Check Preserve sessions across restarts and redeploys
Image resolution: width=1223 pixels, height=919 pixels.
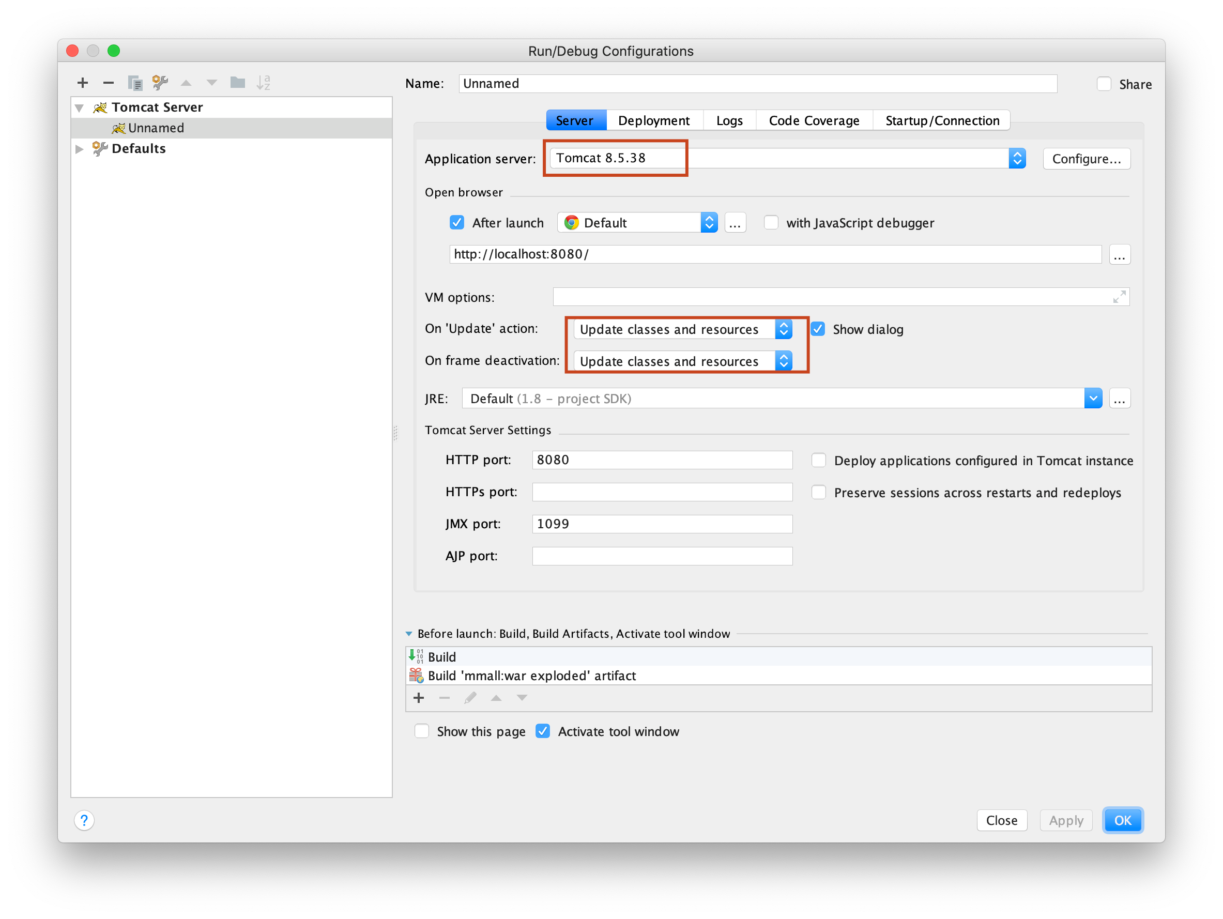818,492
